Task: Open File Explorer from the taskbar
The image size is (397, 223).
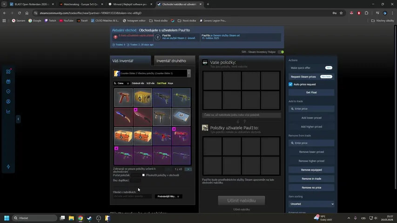Action: click(x=71, y=218)
